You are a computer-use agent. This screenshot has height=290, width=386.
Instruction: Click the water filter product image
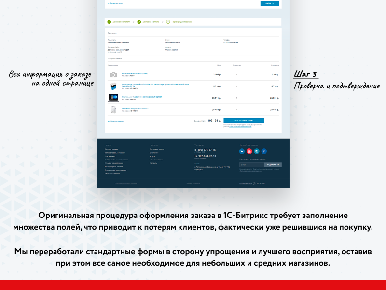click(x=113, y=87)
